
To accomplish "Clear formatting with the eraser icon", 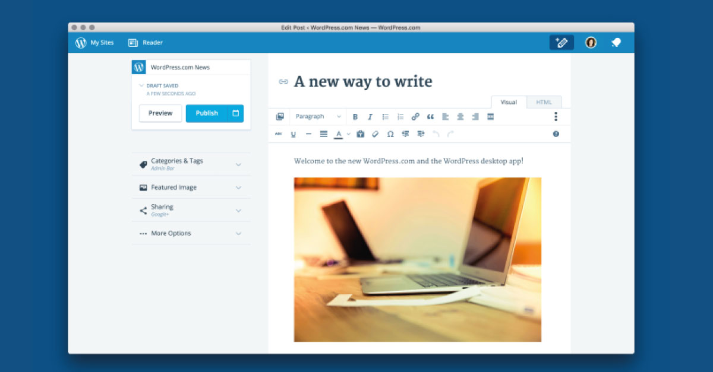I will [x=375, y=134].
